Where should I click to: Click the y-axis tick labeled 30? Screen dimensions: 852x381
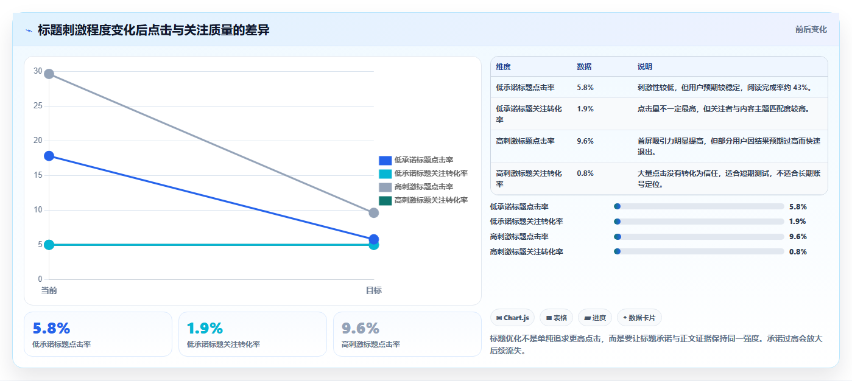point(38,71)
